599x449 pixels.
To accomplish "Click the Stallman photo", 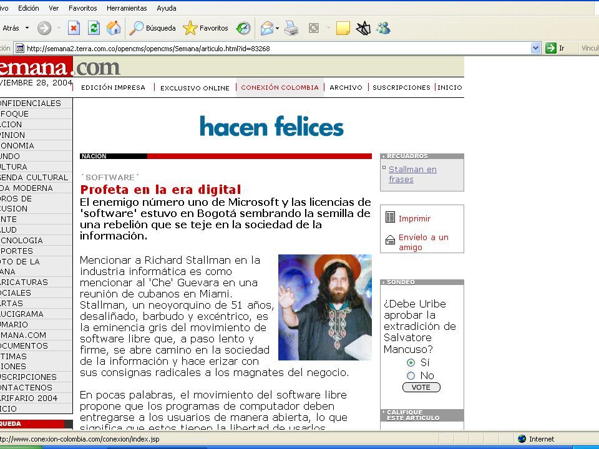I will tap(324, 307).
